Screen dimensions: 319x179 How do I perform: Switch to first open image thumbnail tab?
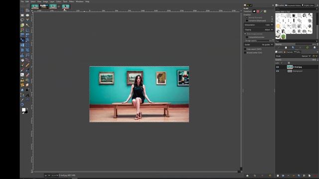point(35,6)
